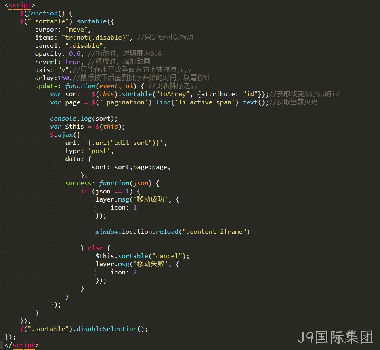Click the '.pagination' selector string
Viewport: 380px width, 350px height.
tap(124, 102)
